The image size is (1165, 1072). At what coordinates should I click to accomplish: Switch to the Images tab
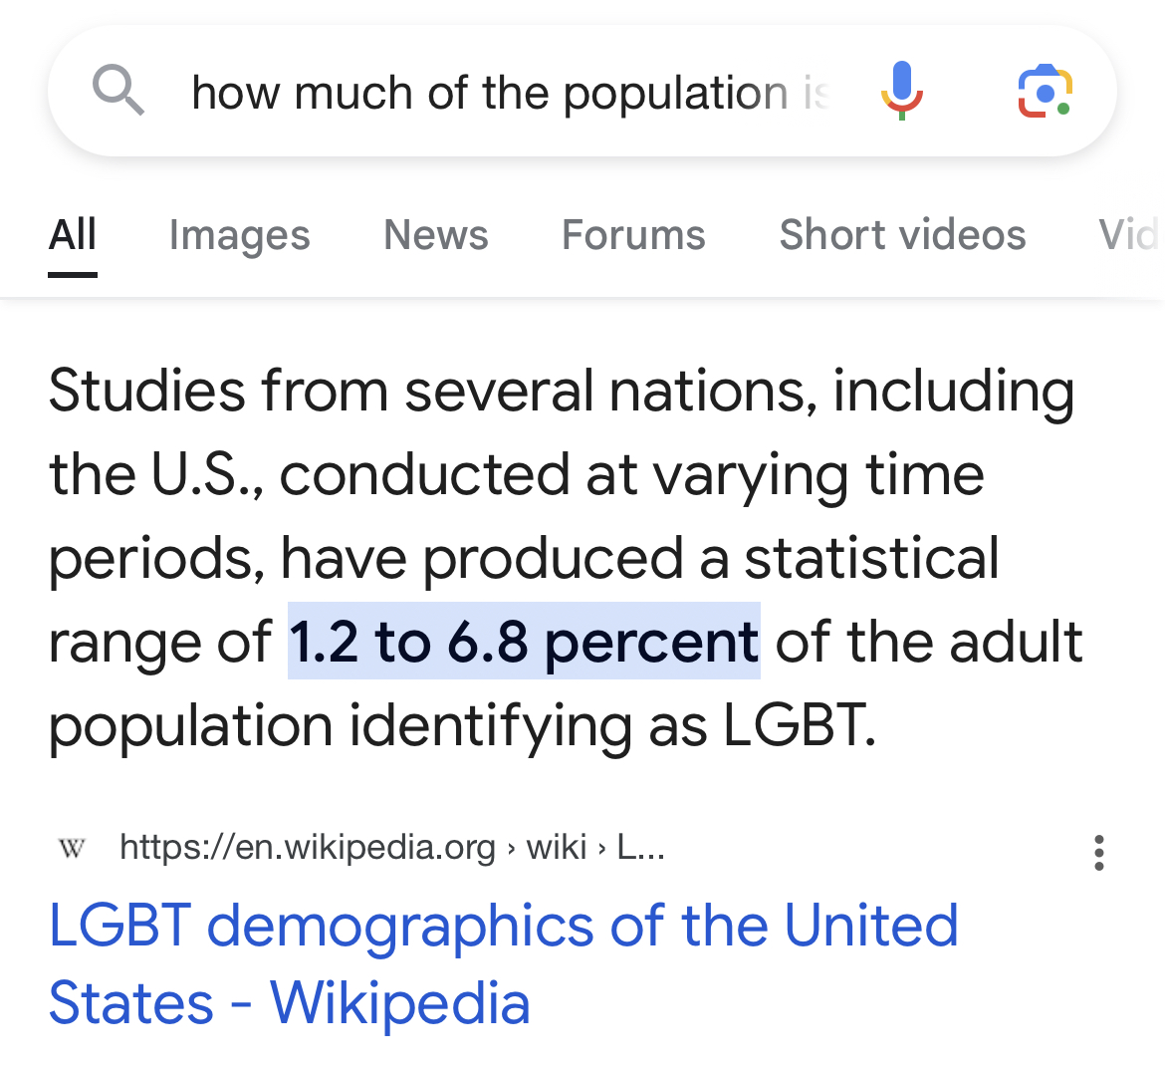click(x=239, y=235)
